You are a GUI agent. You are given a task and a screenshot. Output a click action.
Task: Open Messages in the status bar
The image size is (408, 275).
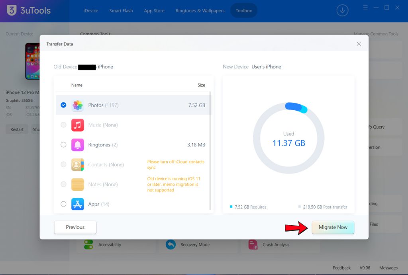(x=388, y=268)
